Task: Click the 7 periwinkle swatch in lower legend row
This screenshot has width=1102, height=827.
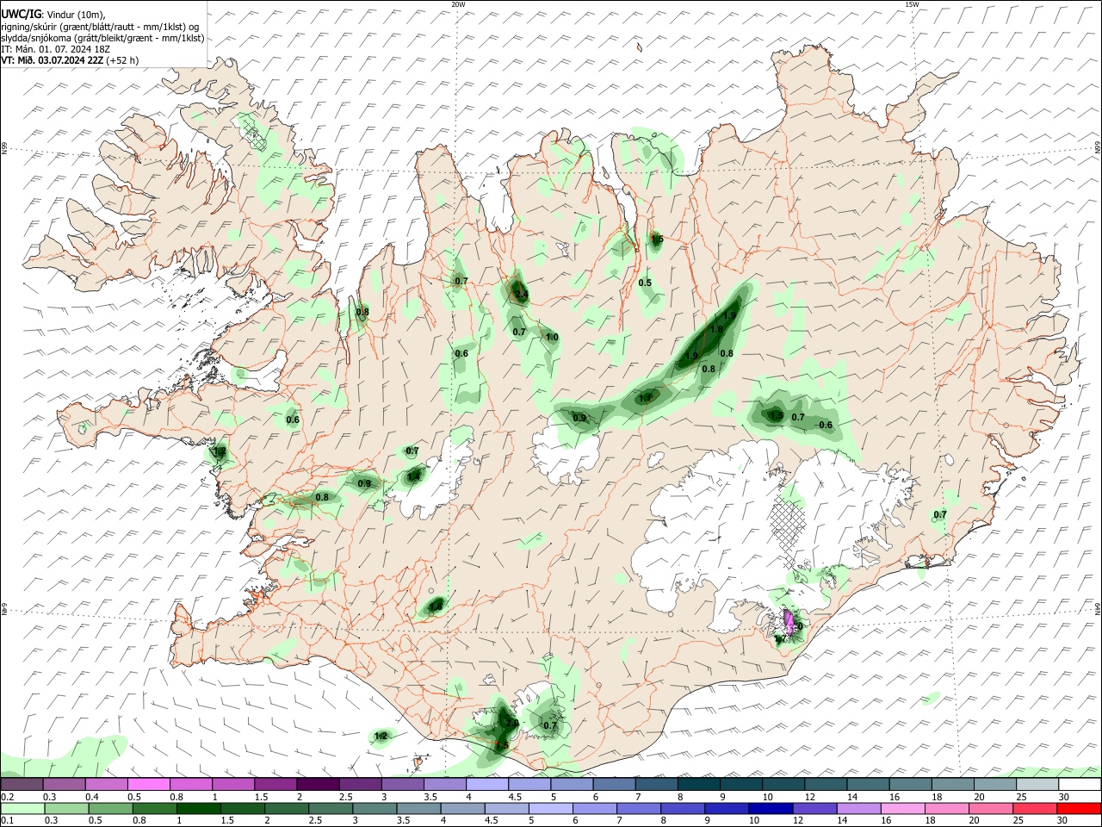Action: [639, 809]
